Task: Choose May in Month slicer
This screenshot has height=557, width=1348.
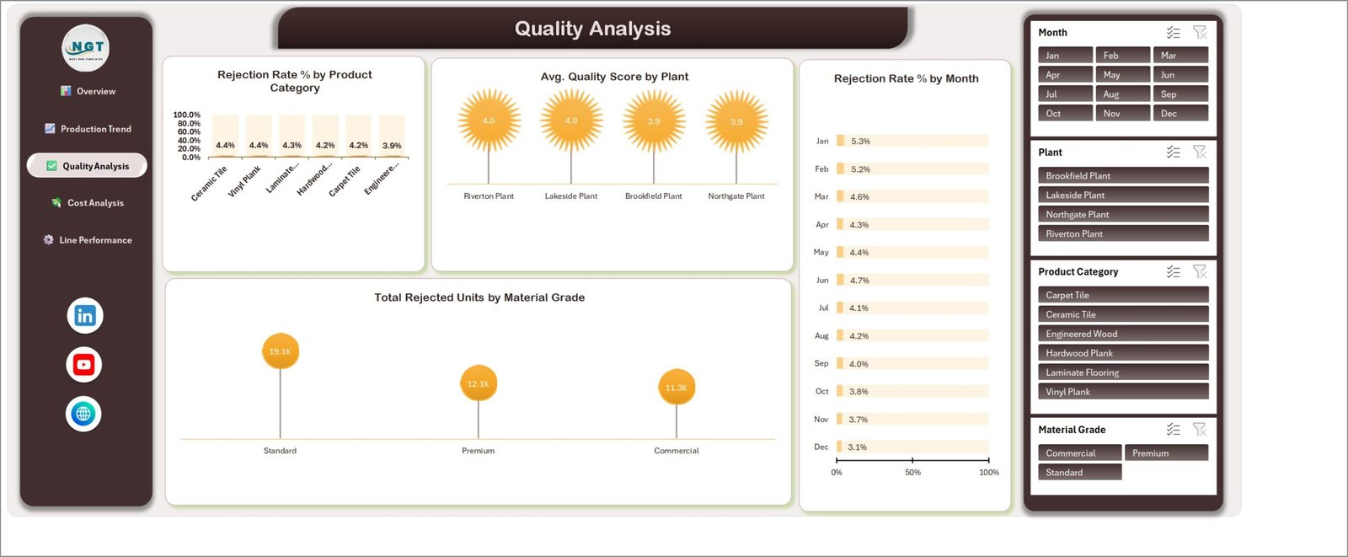Action: [x=1123, y=75]
